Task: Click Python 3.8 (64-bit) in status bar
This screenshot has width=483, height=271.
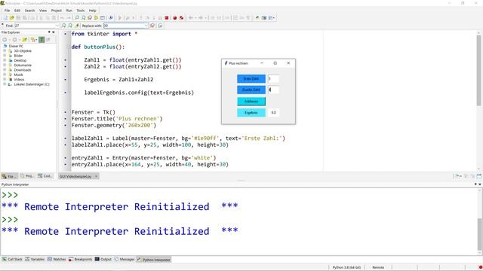Action: pyautogui.click(x=346, y=267)
